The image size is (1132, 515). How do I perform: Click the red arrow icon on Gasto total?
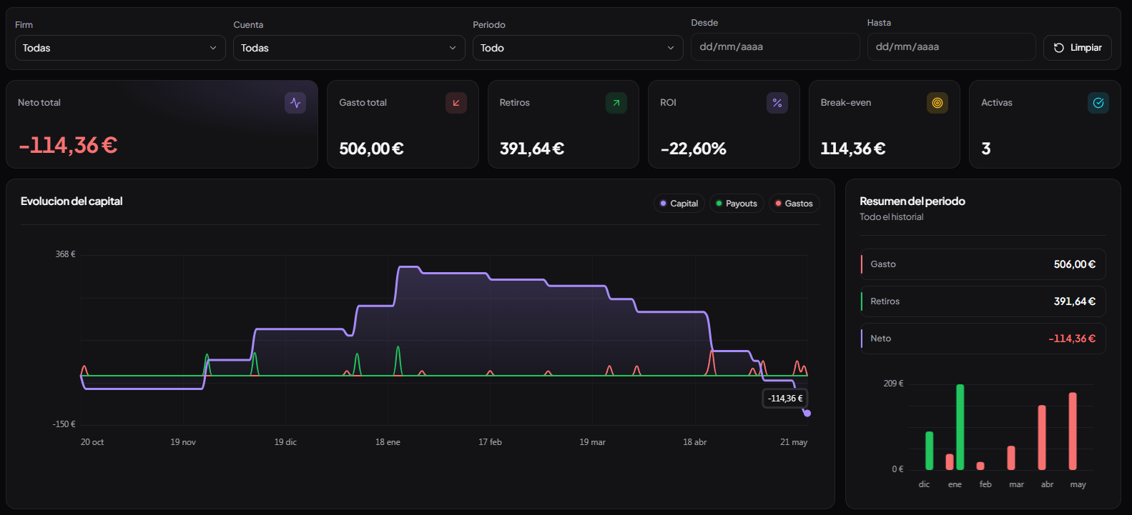click(456, 103)
